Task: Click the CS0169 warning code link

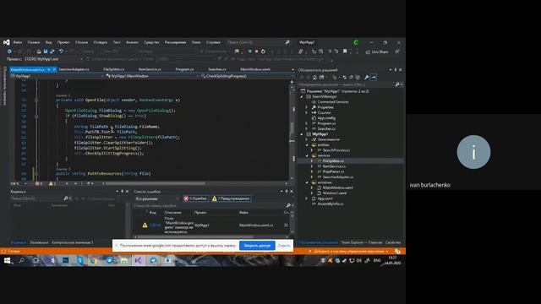Action: (156, 225)
